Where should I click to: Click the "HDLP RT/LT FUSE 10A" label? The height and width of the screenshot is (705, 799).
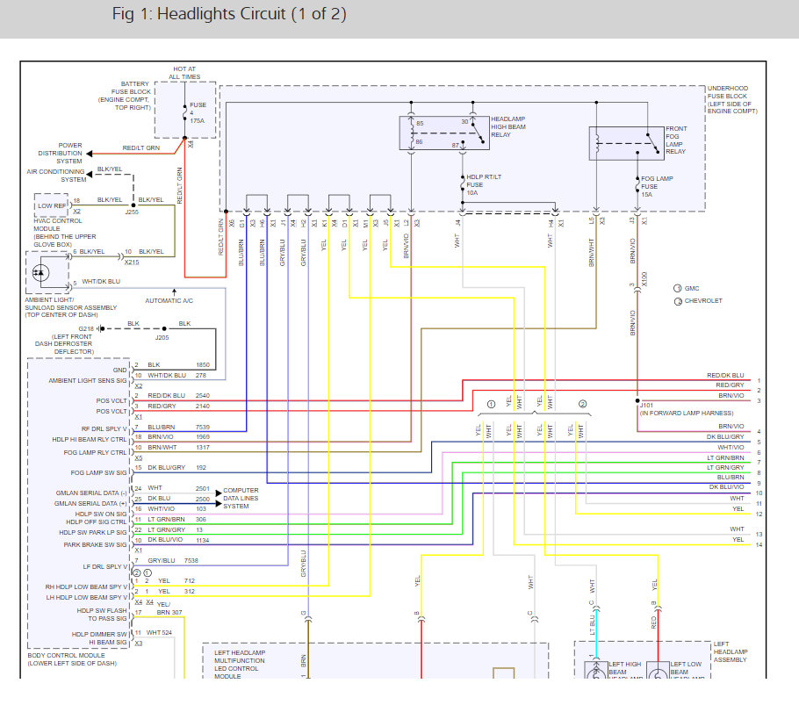pyautogui.click(x=484, y=185)
